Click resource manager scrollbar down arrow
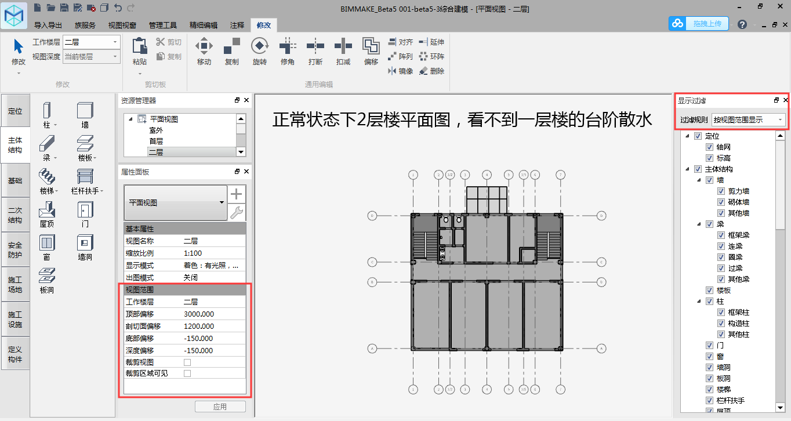Viewport: 791px width, 421px height. point(241,151)
